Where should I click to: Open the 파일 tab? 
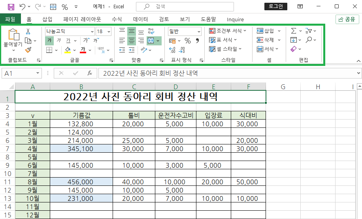coord(10,19)
